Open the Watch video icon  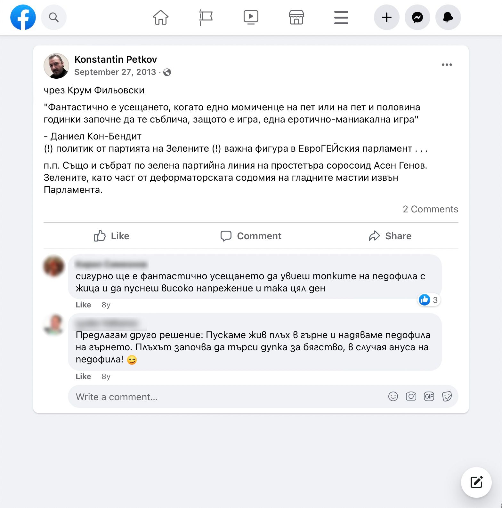point(251,17)
